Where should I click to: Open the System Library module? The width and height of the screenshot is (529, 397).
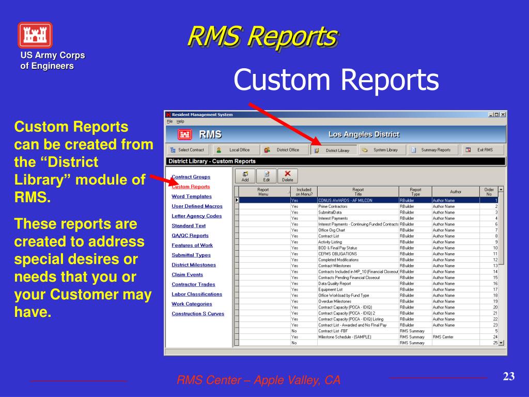pos(382,150)
